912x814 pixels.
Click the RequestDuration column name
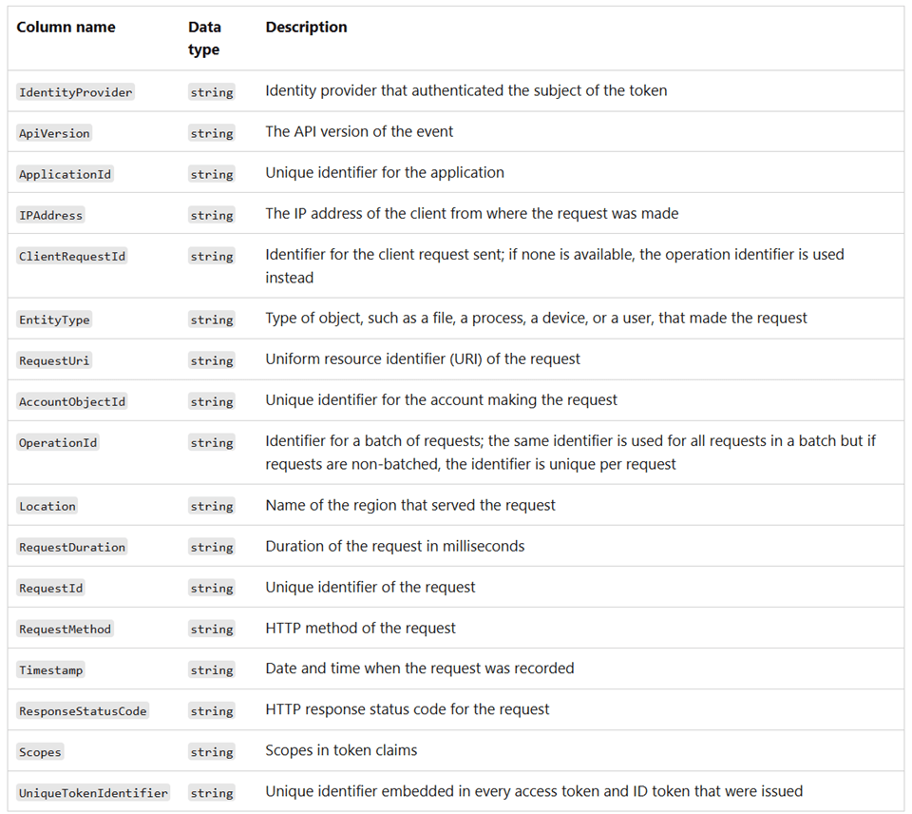click(x=72, y=547)
